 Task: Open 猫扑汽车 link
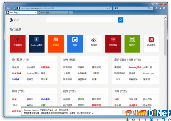(x=148, y=99)
